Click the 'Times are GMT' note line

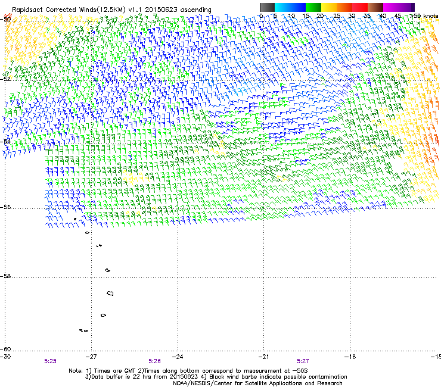click(x=188, y=371)
